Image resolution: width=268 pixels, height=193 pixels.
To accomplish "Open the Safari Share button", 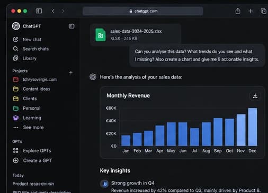I will pos(238,11).
